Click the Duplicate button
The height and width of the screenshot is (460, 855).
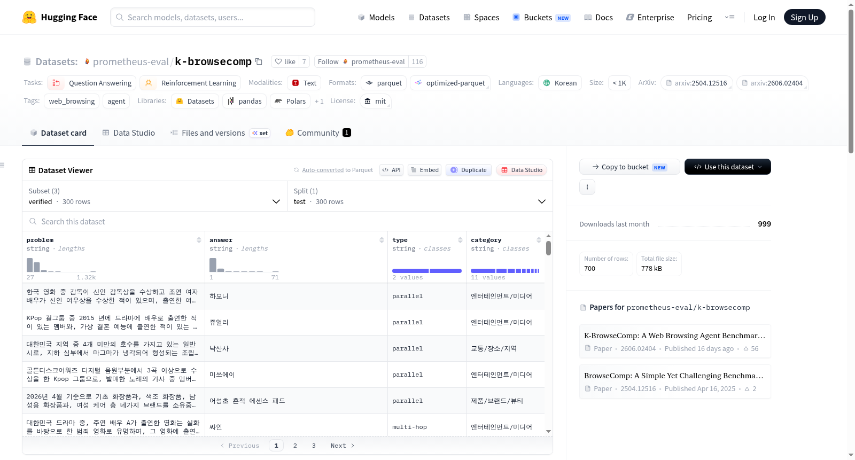tap(469, 170)
